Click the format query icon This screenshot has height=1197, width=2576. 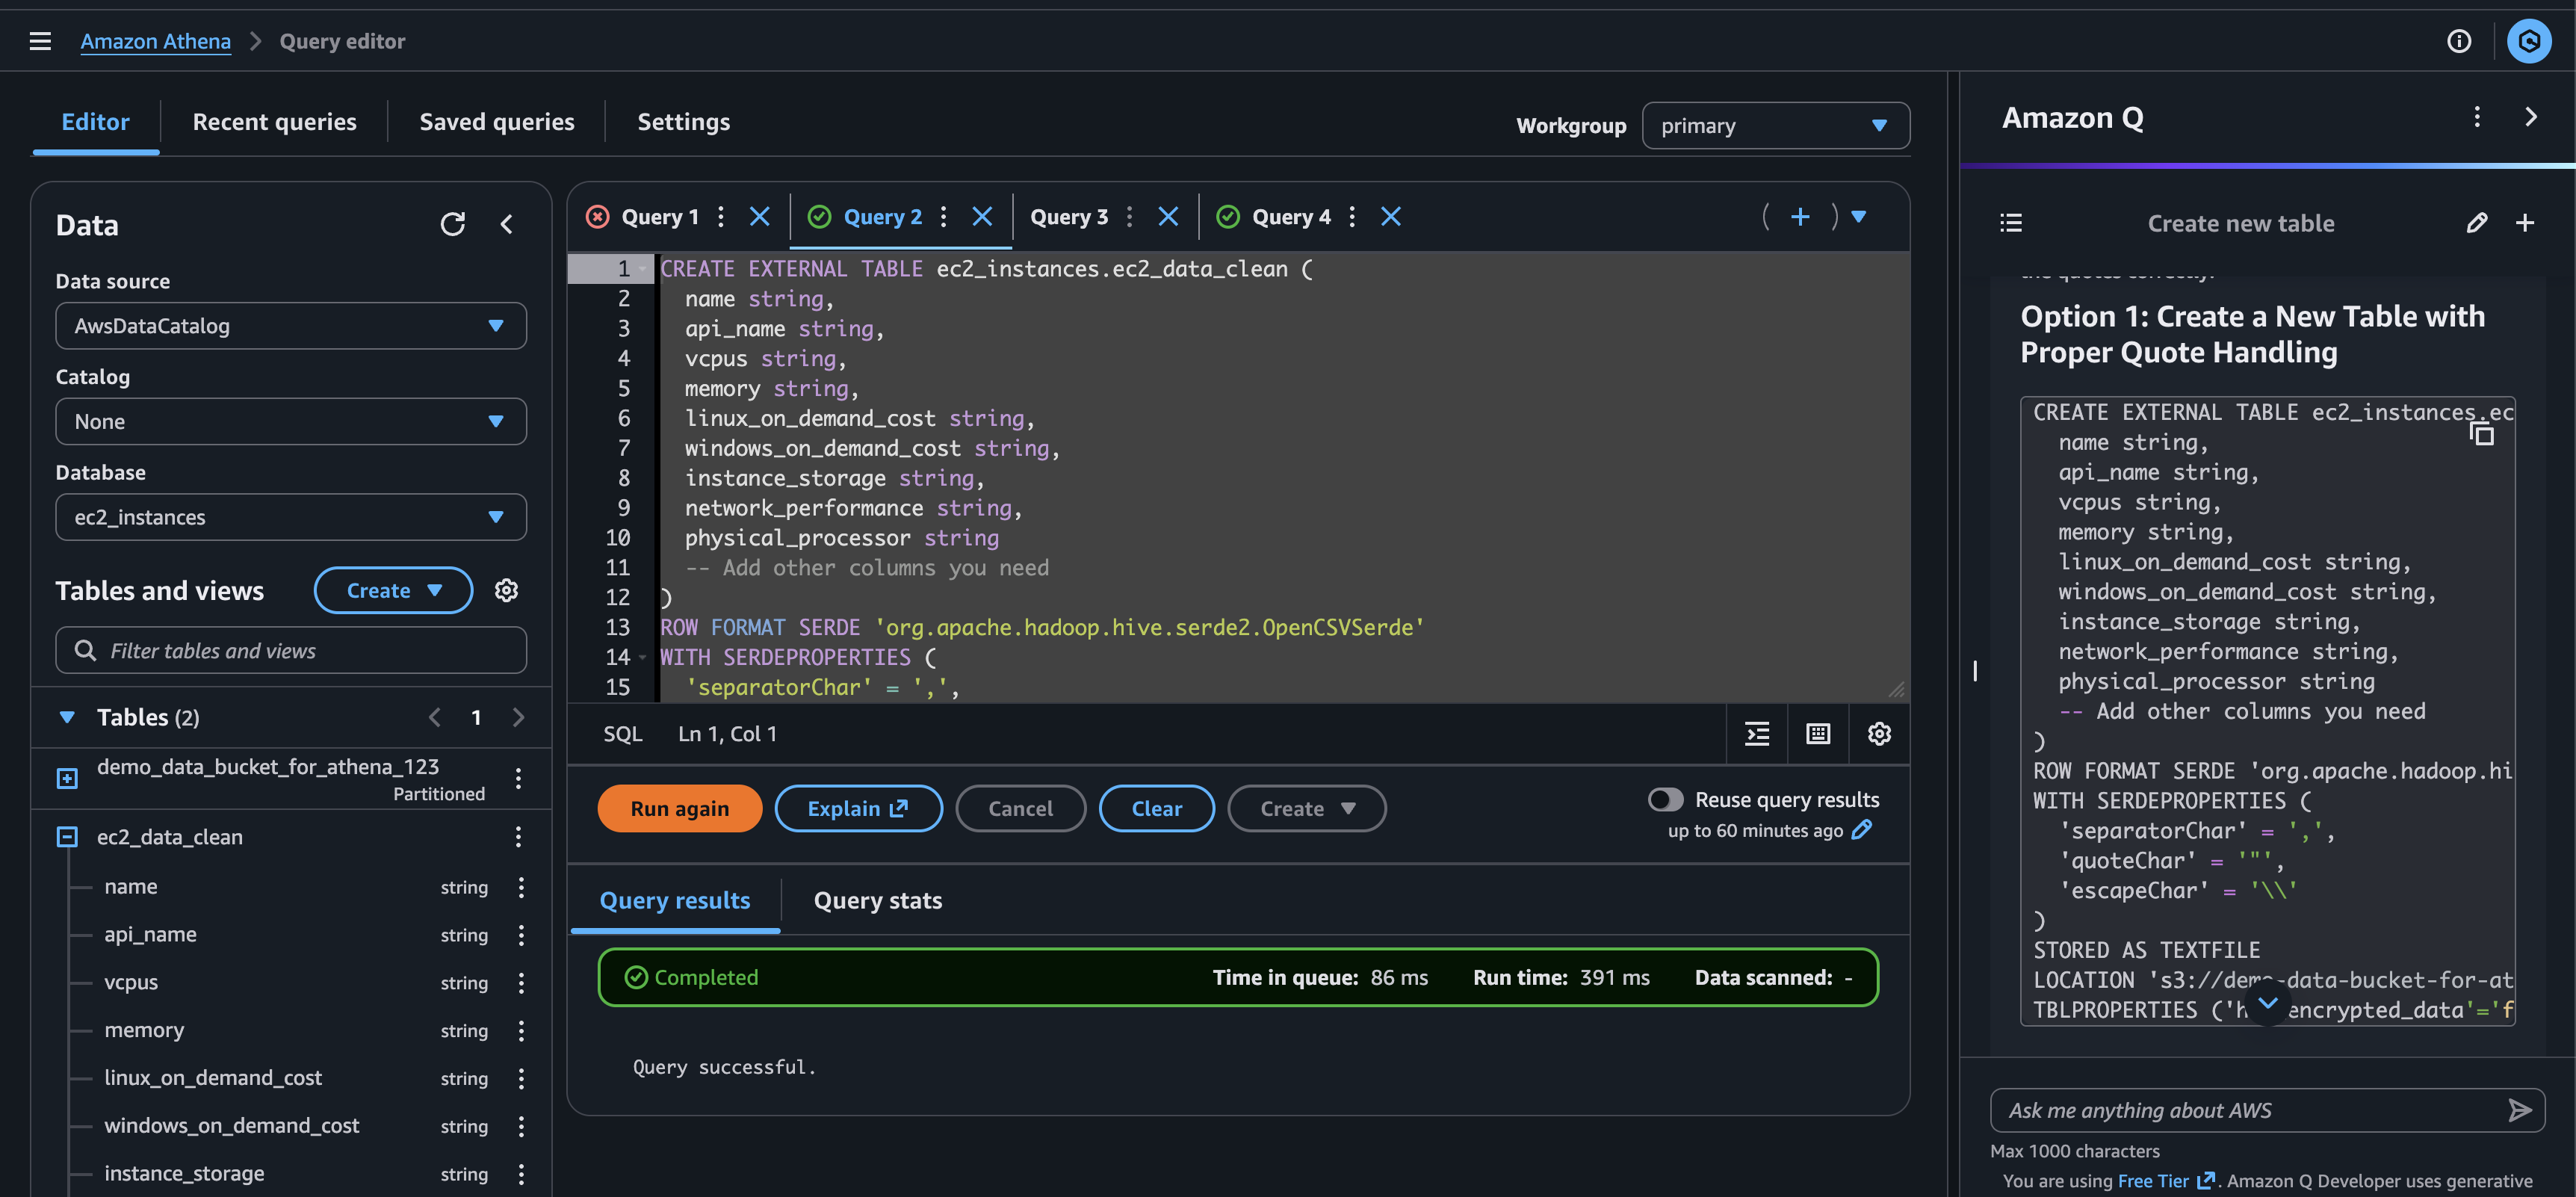[1757, 734]
